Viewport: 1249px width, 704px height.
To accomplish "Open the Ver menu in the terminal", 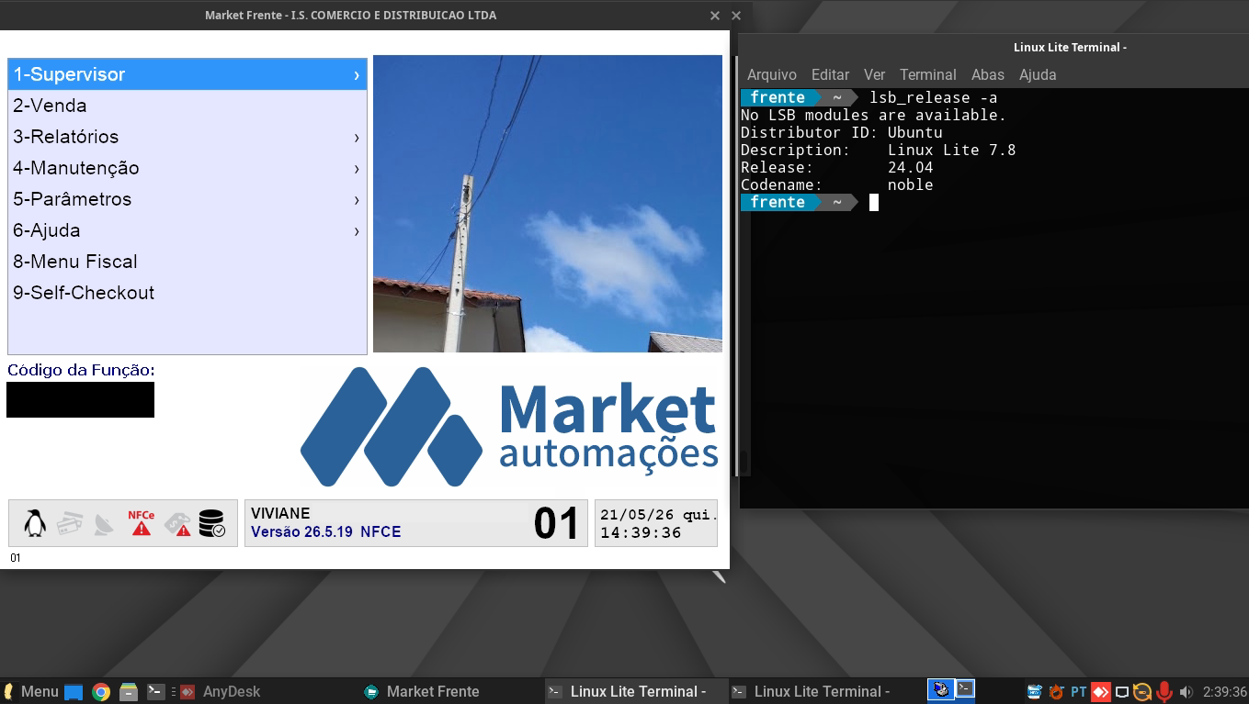I will coord(874,75).
